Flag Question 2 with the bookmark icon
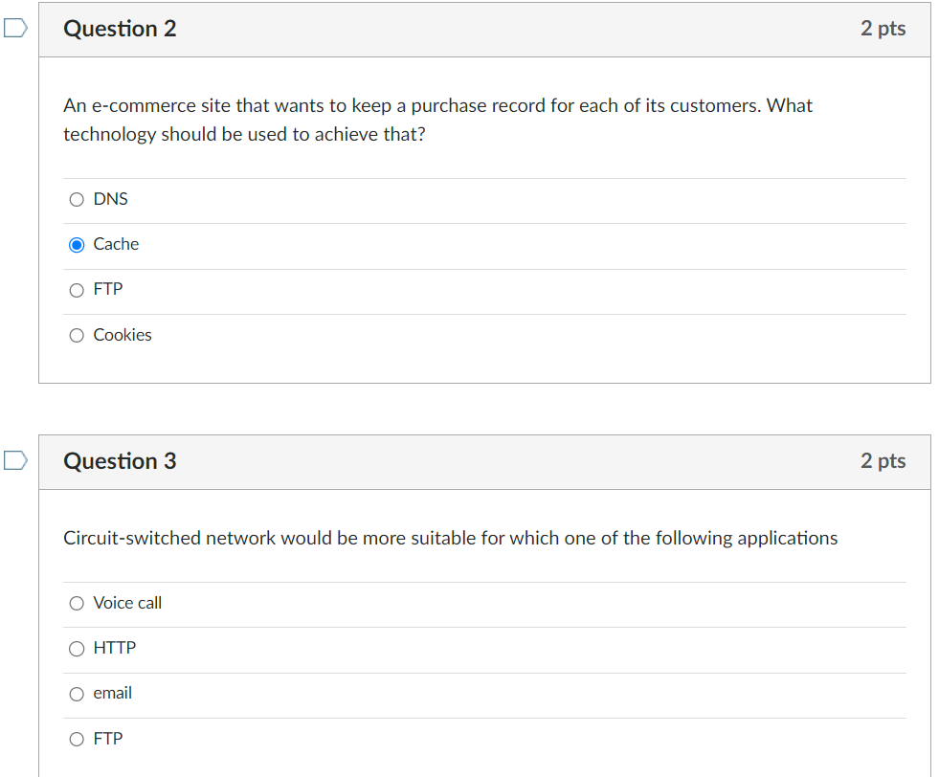The image size is (939, 777). coord(15,28)
